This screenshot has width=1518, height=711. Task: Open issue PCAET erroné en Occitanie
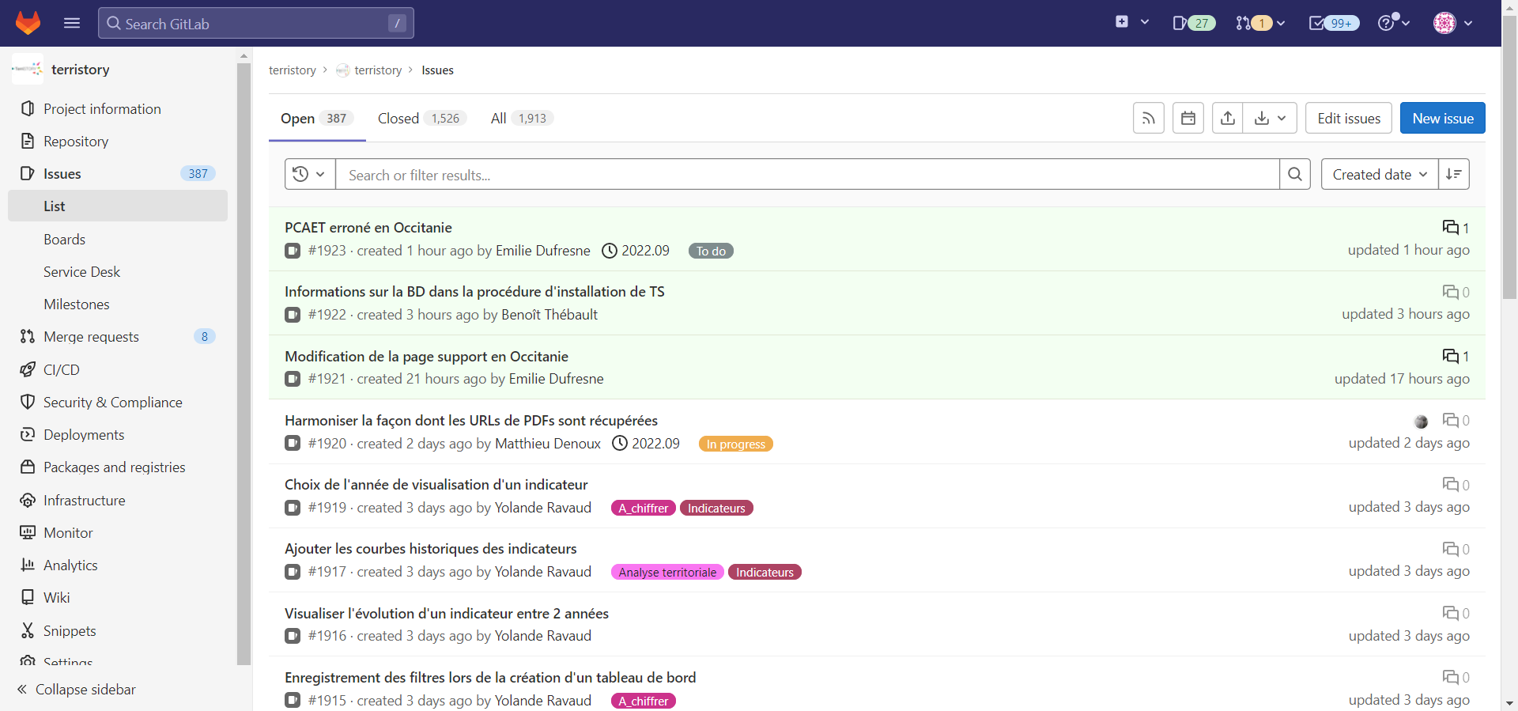tap(368, 228)
